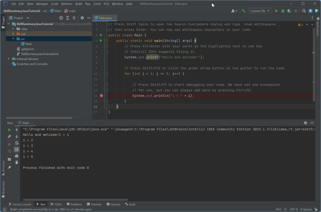
Task: Open the Project view selector dropdown
Action: click(19, 18)
